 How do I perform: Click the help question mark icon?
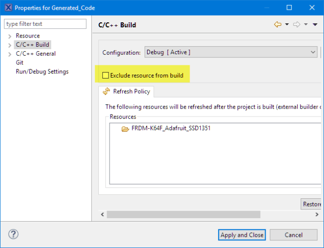pos(14,234)
